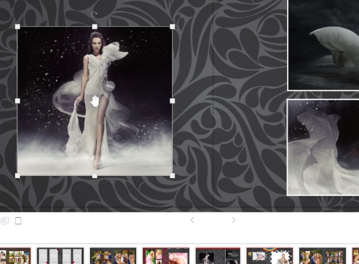Viewport: 359px width, 264px height.
Task: Click the middle-left resize handle of selected photo
Action: [17, 101]
